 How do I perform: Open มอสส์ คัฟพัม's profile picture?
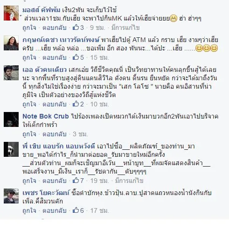pyautogui.click(x=11, y=13)
